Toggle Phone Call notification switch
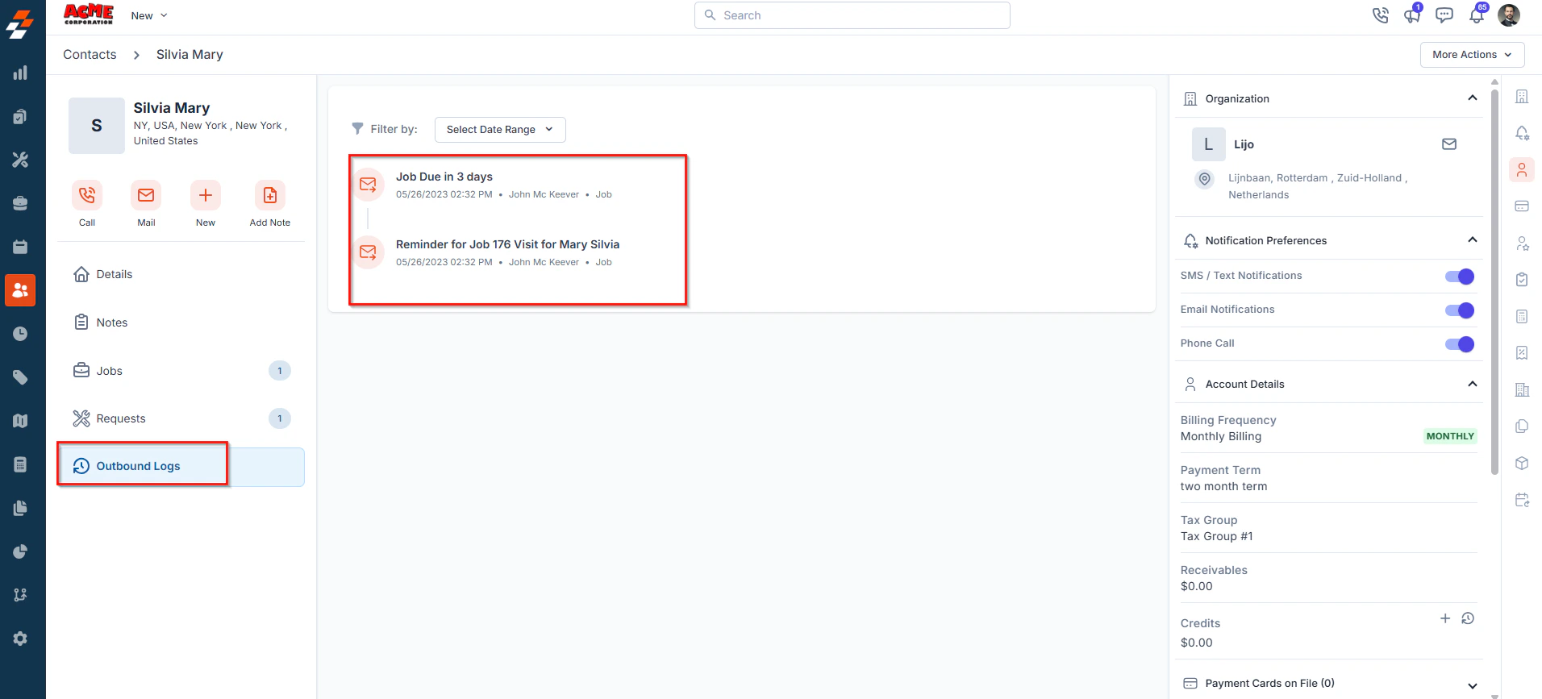The height and width of the screenshot is (699, 1542). [1460, 344]
